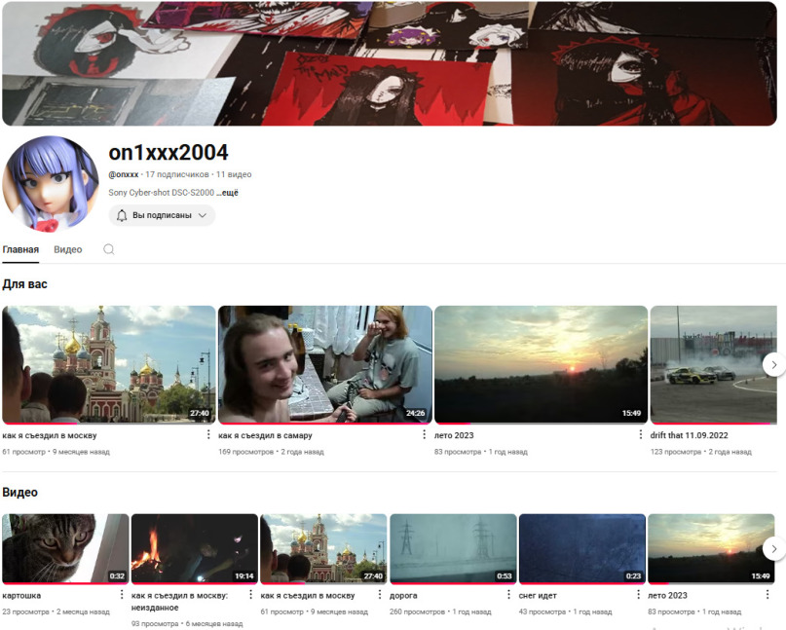Open the cat thumbnail video "картошка"
This screenshot has height=630, width=786.
[65, 548]
